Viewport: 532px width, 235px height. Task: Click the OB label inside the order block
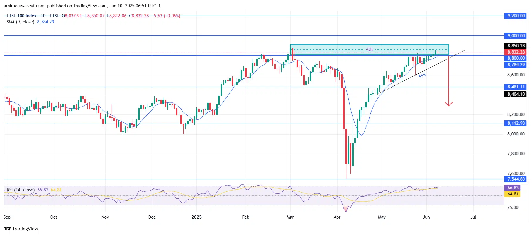pyautogui.click(x=370, y=49)
